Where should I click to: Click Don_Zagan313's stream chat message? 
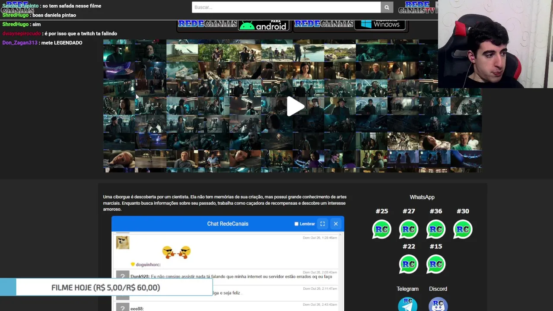point(42,43)
